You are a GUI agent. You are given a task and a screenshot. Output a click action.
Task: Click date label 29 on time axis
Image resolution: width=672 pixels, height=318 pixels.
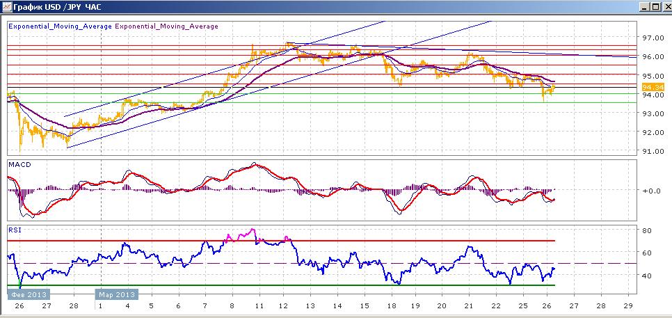click(628, 306)
